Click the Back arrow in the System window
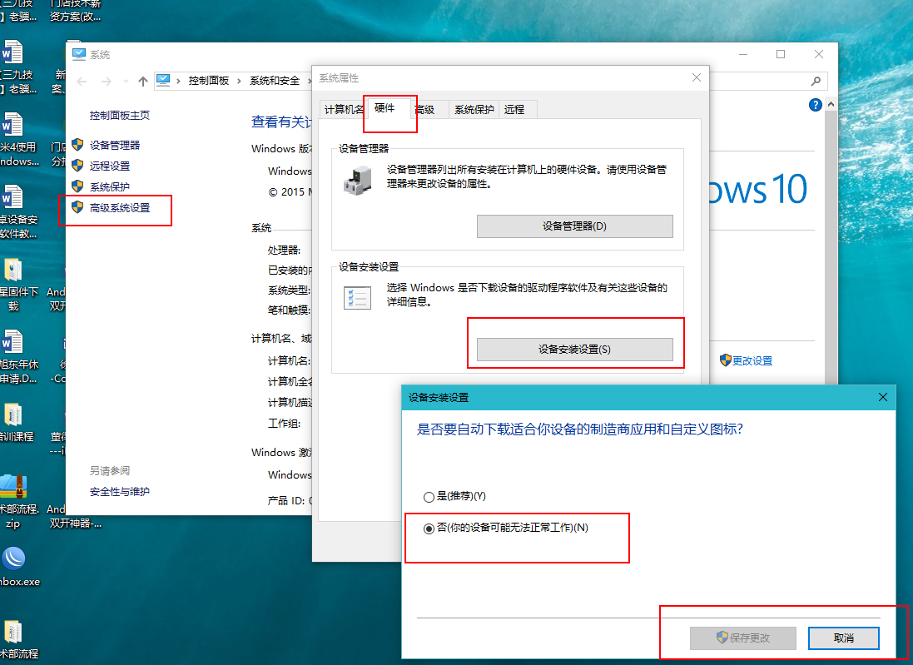 coord(82,81)
